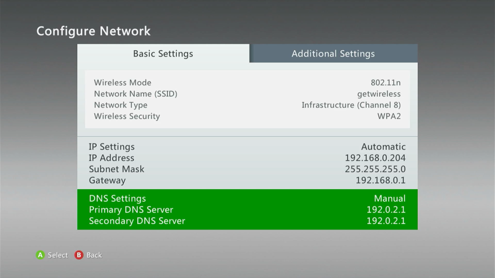The width and height of the screenshot is (495, 278).
Task: Click the Back label next to B
Action: 94,255
